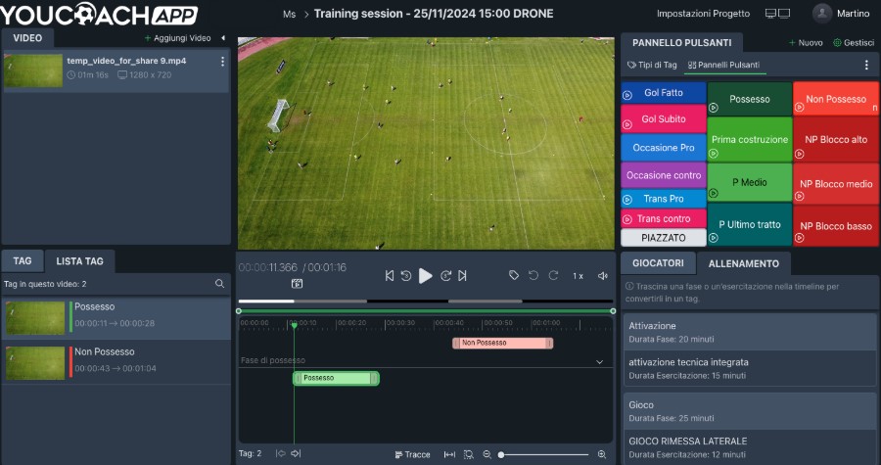Open Impostazioni Progetto
The height and width of the screenshot is (465, 881).
tap(703, 14)
